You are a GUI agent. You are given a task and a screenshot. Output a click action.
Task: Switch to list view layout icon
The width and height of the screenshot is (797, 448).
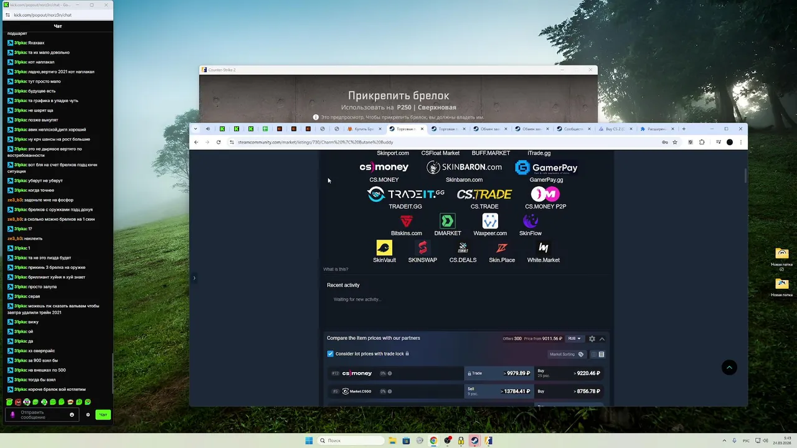tap(601, 354)
